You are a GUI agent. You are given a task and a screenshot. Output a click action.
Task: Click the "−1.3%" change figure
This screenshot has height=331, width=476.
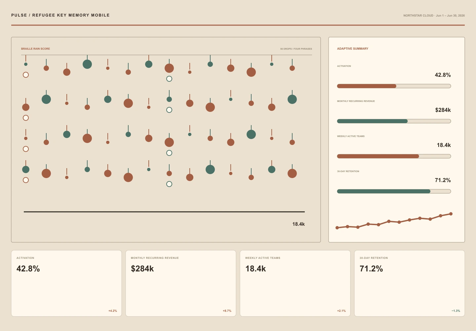456,311
